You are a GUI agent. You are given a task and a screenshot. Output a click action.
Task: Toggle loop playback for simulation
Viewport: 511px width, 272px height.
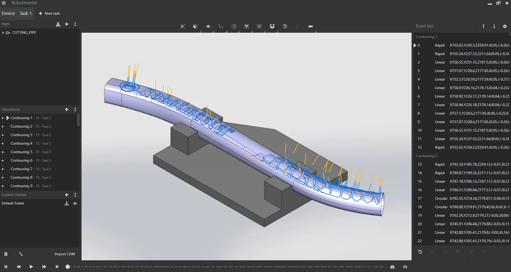click(405, 267)
